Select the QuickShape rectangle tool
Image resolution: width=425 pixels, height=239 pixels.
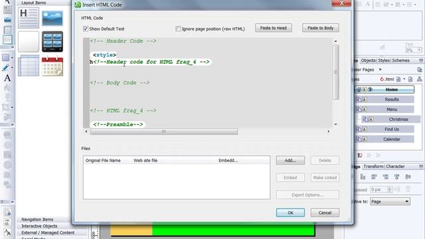pyautogui.click(x=5, y=58)
